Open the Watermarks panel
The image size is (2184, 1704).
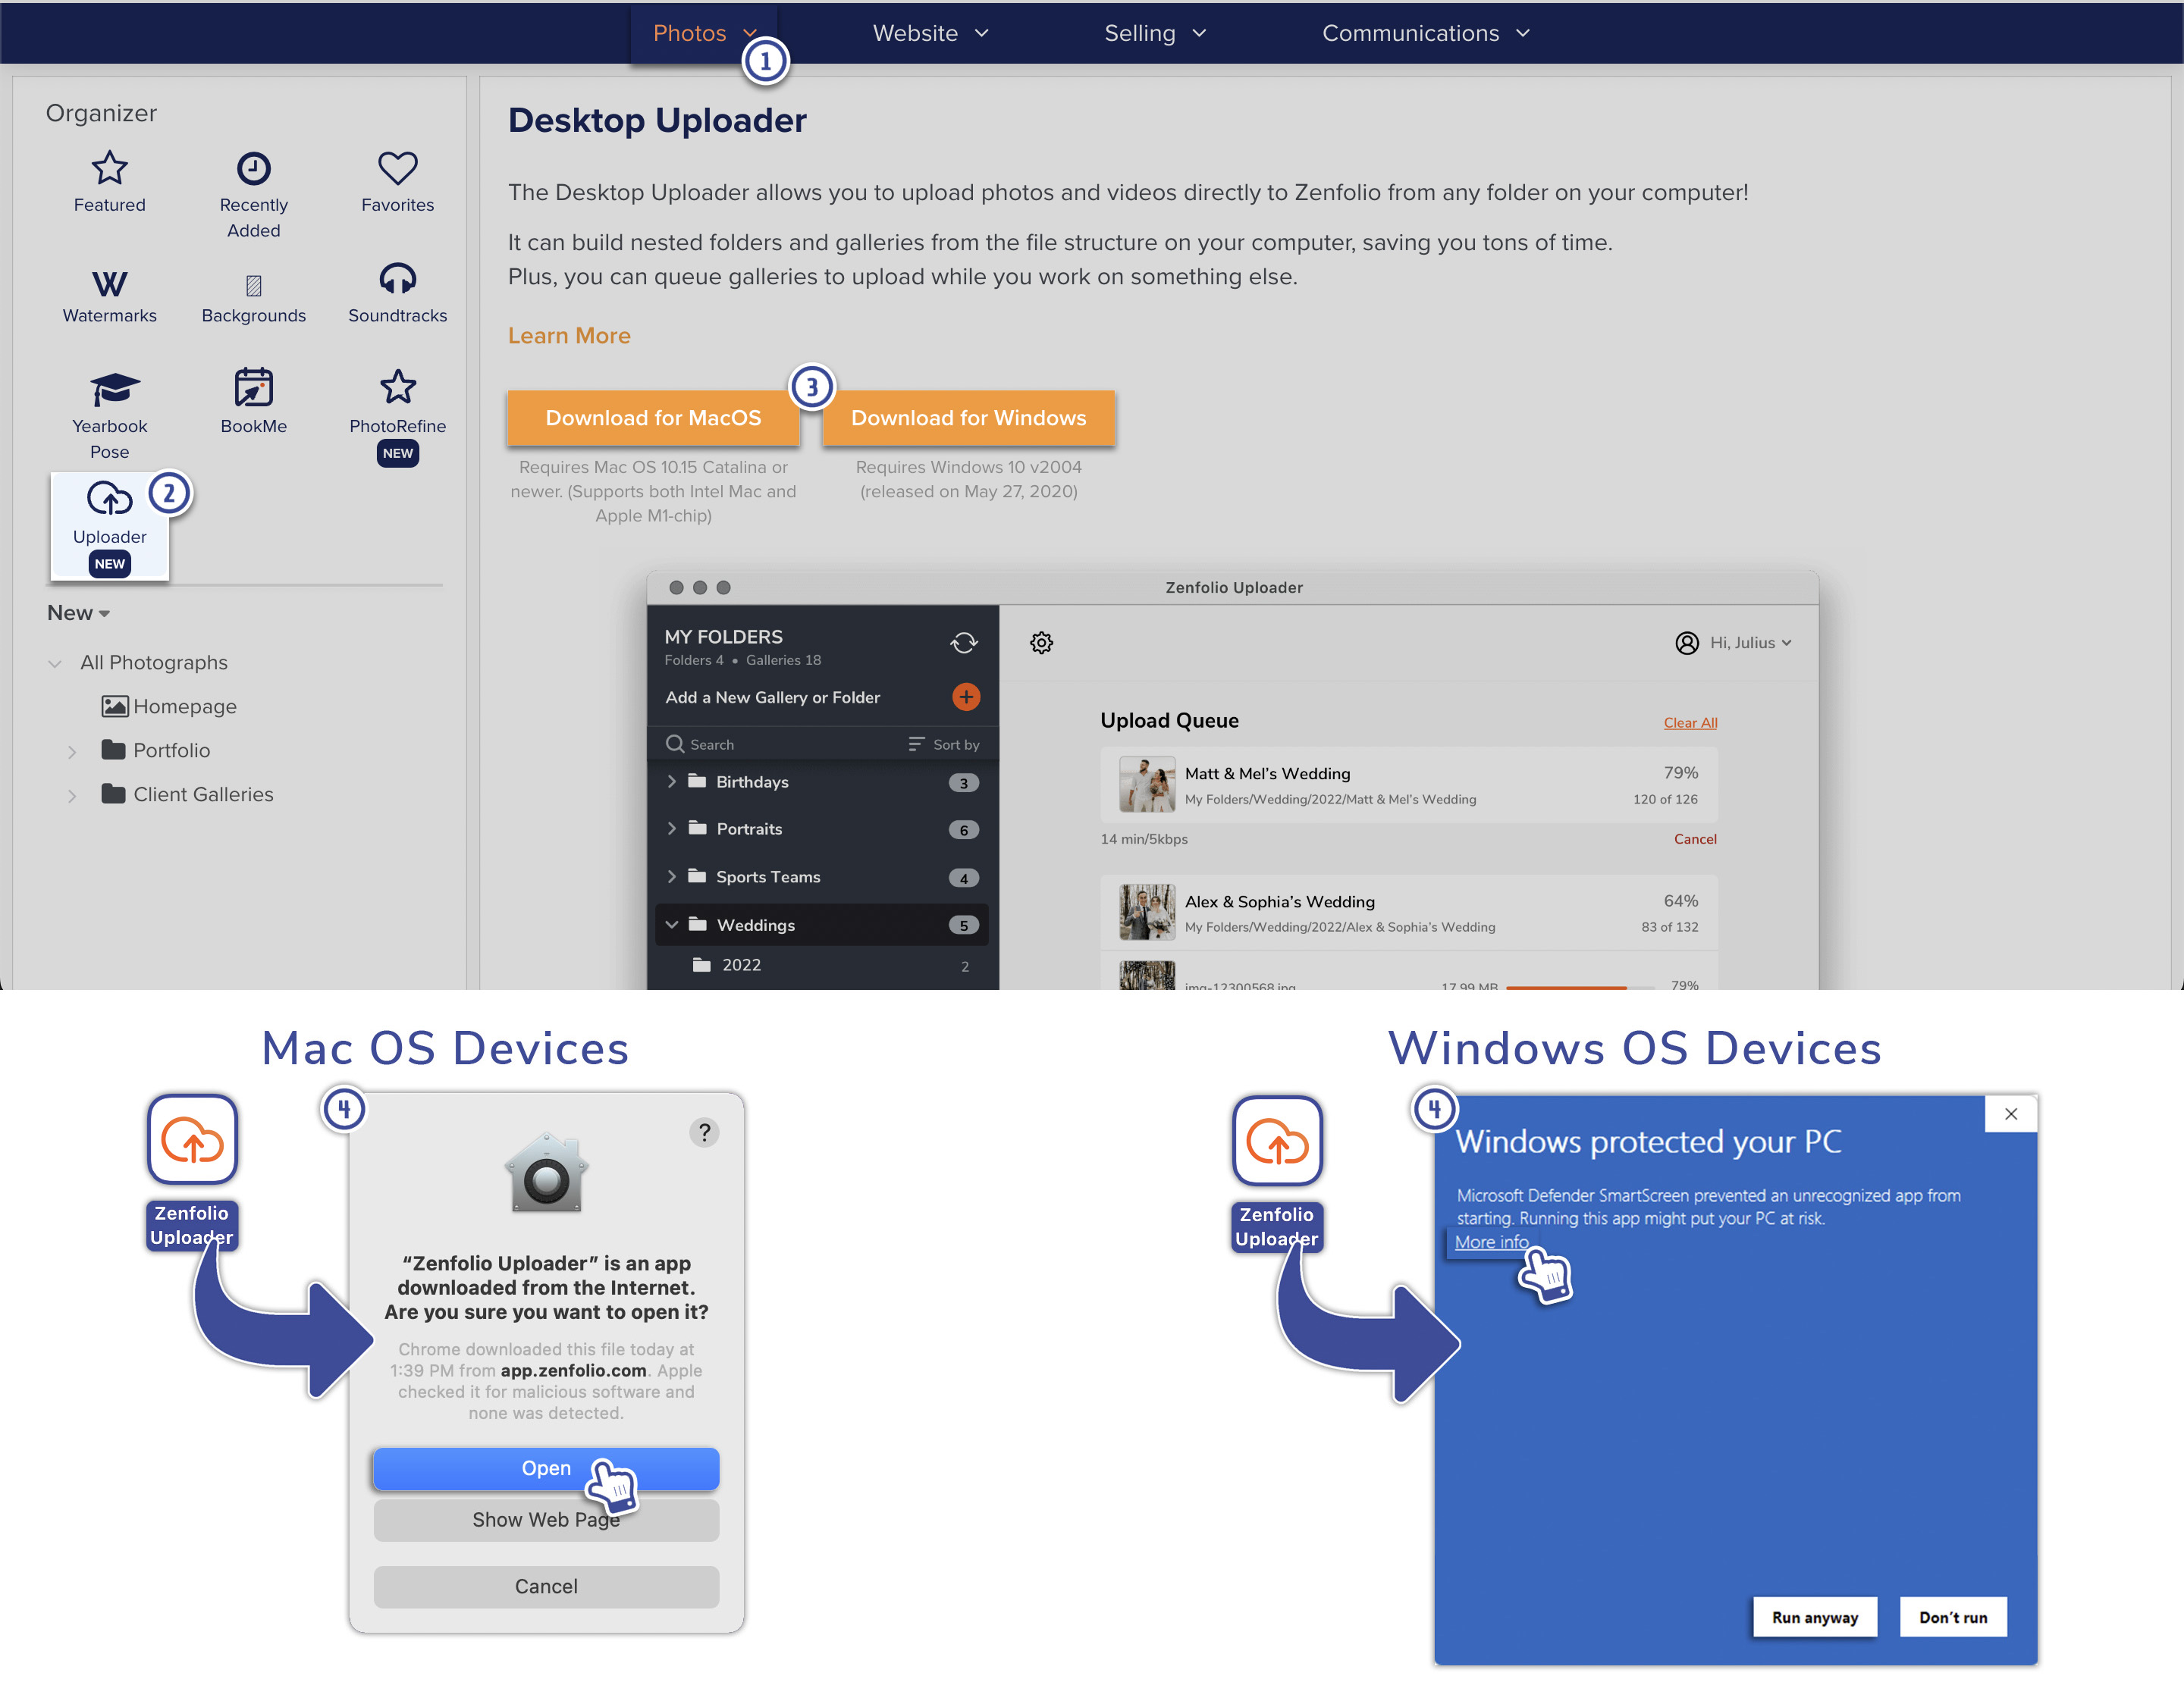point(109,285)
